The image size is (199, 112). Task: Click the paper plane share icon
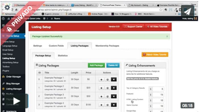(188, 11)
